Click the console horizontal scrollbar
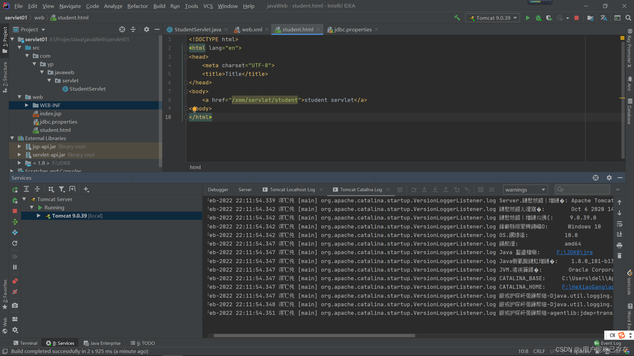This screenshot has width=634, height=356. [314, 336]
